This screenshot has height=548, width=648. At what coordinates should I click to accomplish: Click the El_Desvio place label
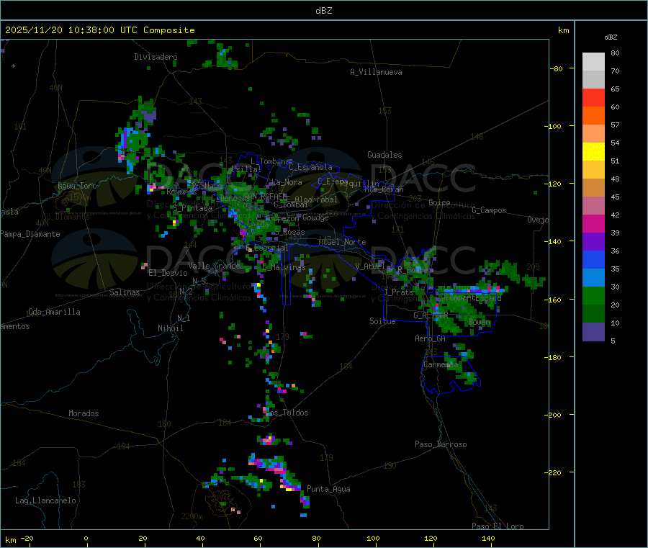pos(168,273)
